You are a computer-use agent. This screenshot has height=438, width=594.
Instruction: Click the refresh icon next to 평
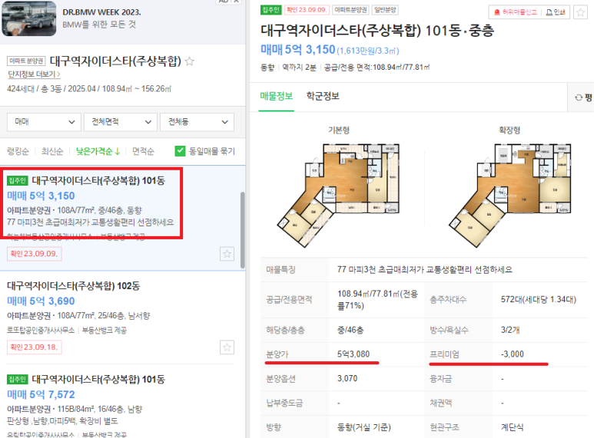coord(578,97)
